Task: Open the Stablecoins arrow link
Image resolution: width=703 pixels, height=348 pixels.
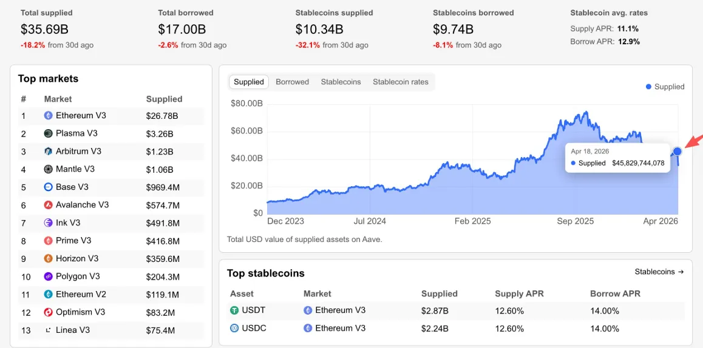Action: click(659, 272)
